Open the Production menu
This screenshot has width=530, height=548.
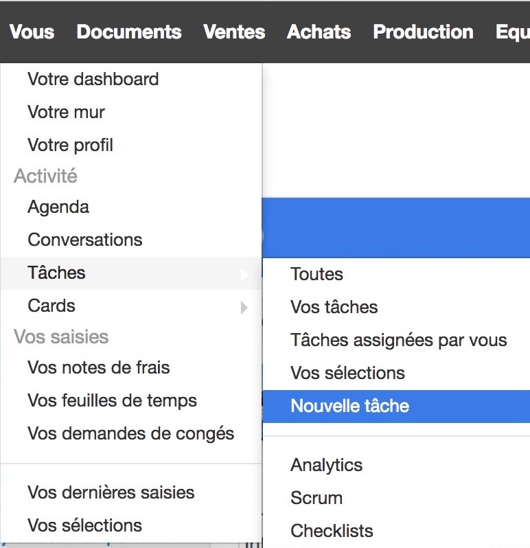(x=423, y=32)
